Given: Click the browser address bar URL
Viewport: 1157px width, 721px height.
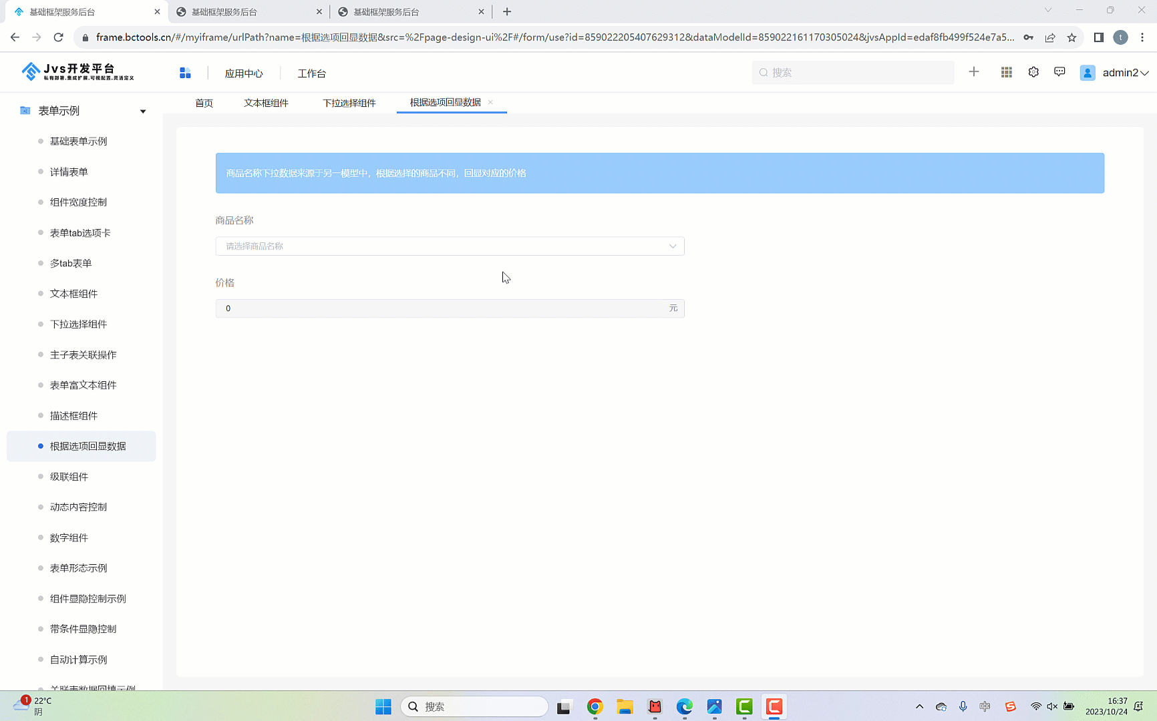Looking at the screenshot, I should 554,37.
